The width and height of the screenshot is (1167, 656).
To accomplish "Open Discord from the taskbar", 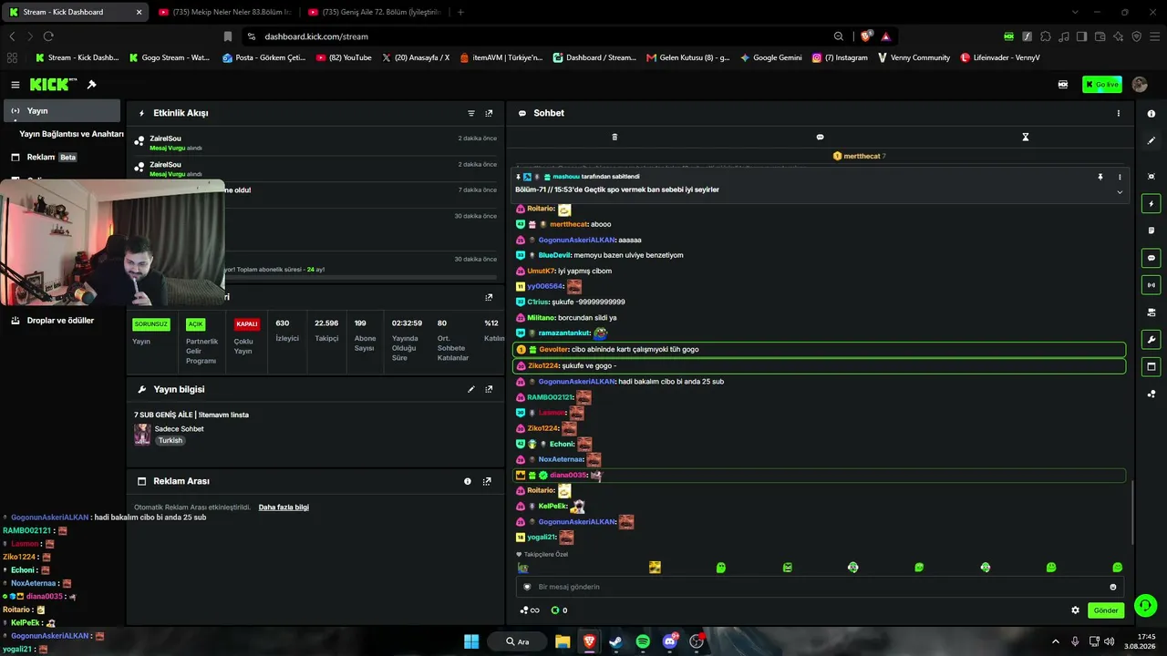I will [x=671, y=641].
